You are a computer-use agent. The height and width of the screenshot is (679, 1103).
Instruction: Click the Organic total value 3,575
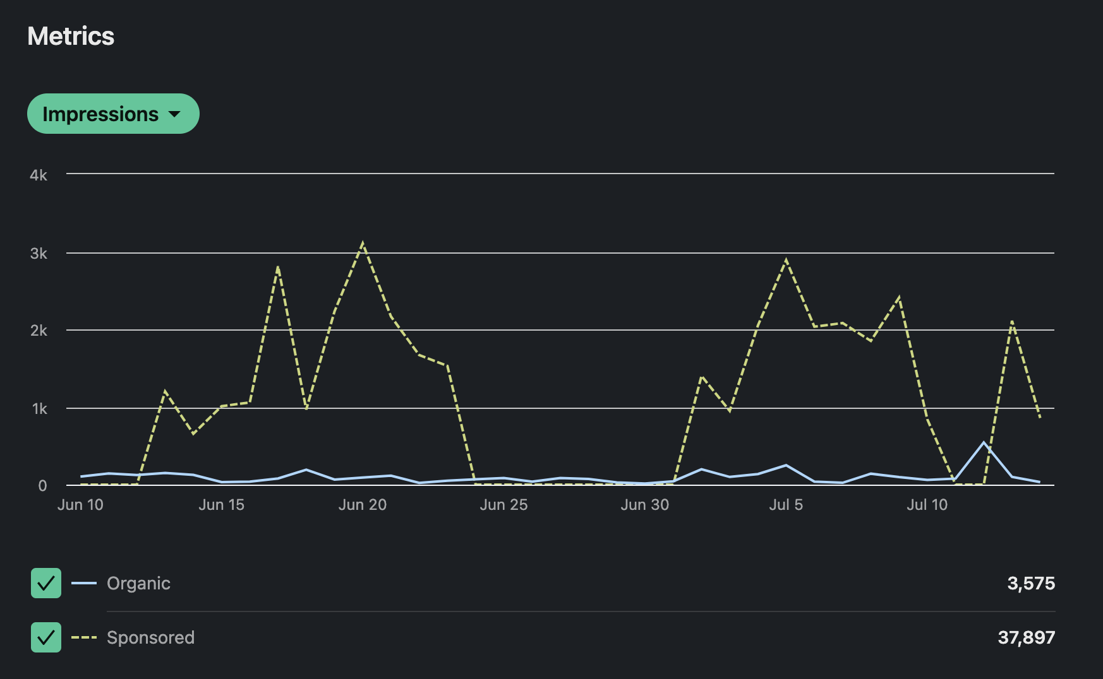[x=1030, y=583]
